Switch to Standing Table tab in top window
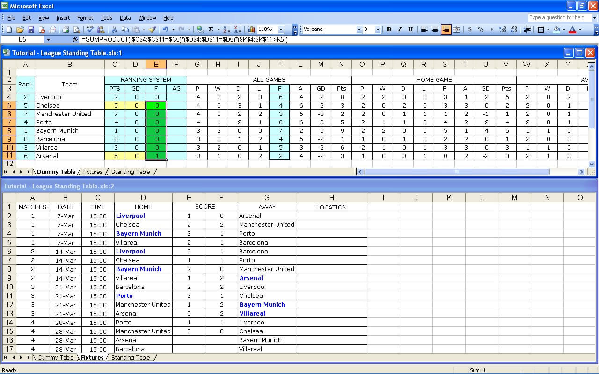 131,172
